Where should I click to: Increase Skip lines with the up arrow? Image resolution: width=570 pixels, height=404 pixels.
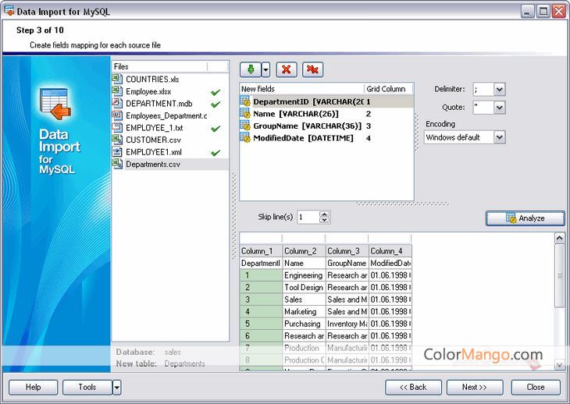[324, 214]
